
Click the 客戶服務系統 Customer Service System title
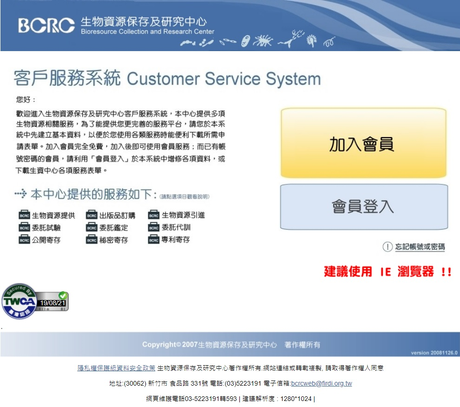click(167, 79)
